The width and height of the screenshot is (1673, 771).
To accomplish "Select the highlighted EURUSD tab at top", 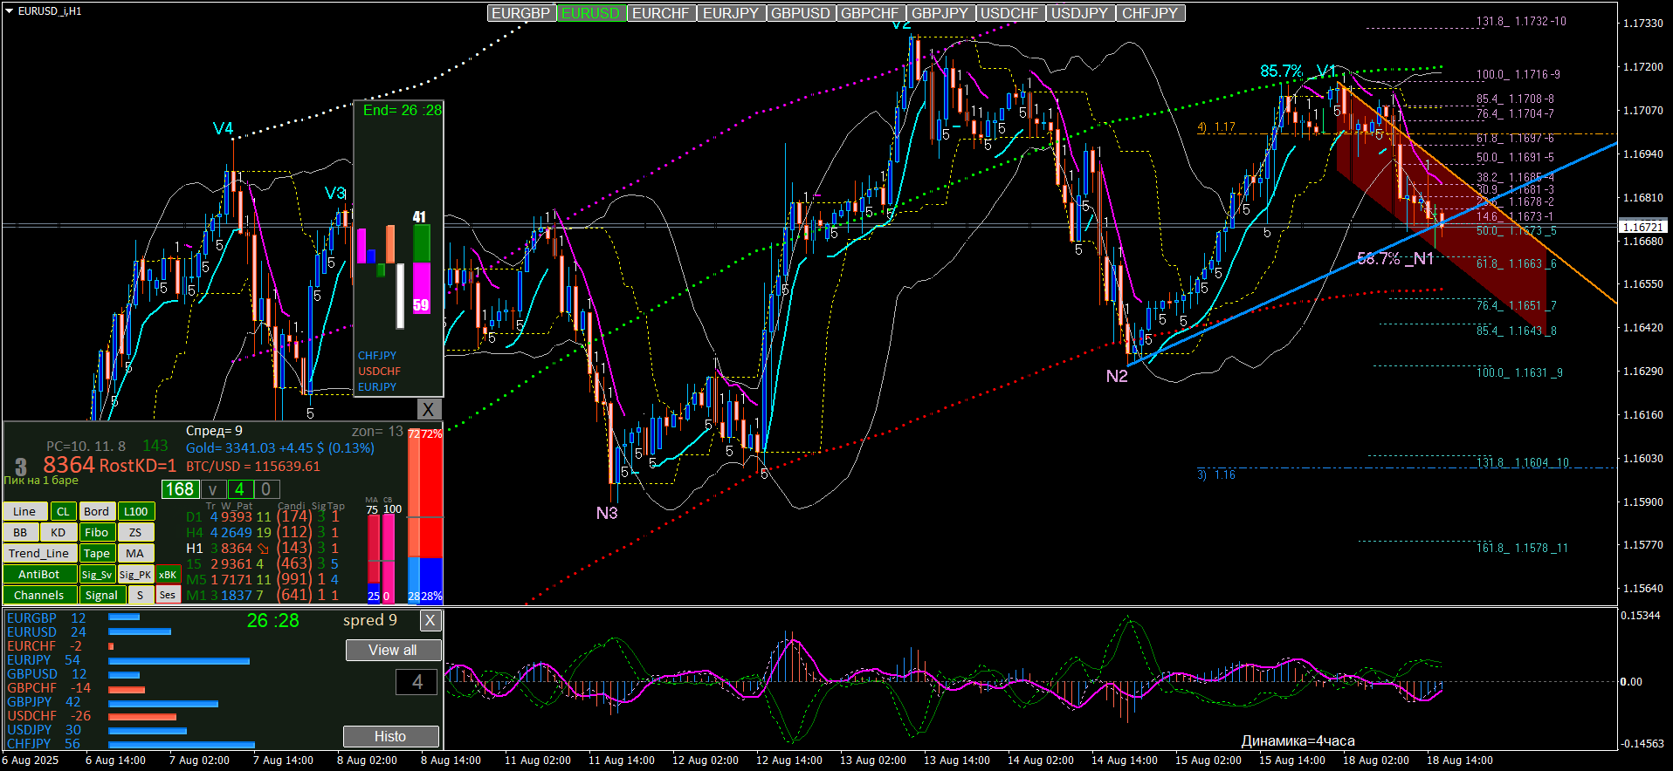I will 591,13.
